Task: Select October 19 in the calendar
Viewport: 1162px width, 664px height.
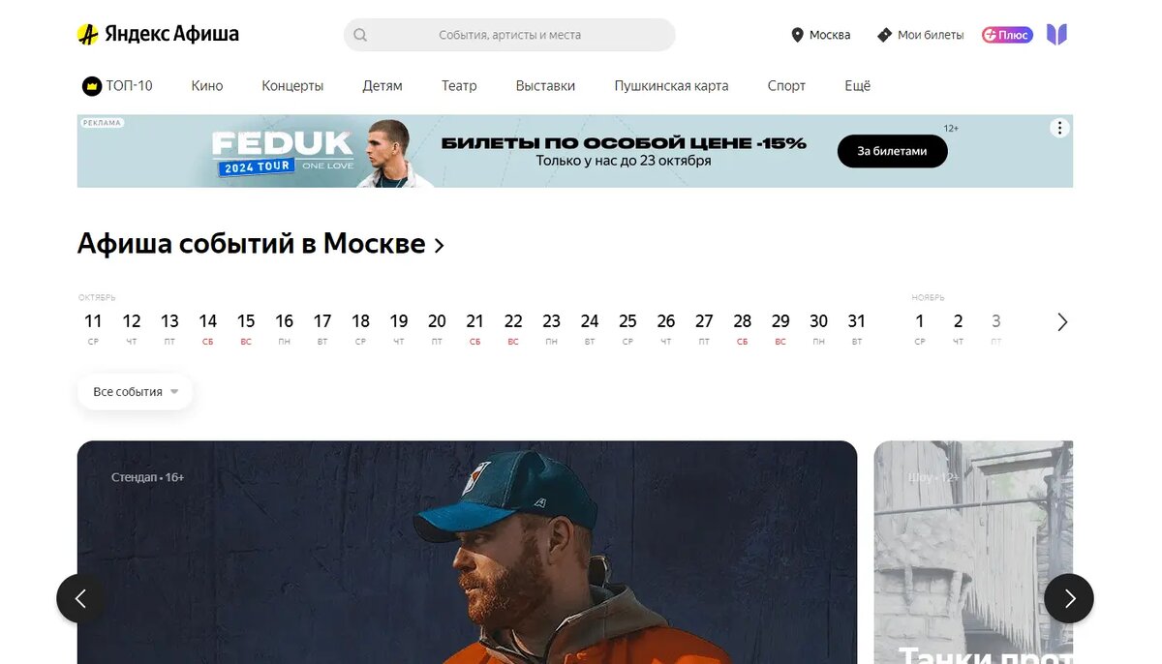Action: (x=399, y=328)
